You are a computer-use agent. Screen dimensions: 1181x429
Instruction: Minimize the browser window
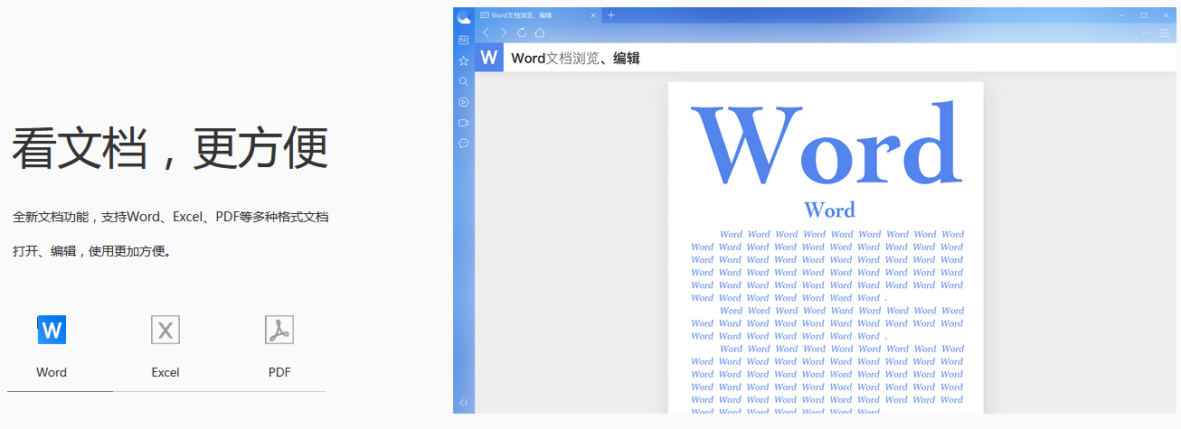pos(1122,15)
